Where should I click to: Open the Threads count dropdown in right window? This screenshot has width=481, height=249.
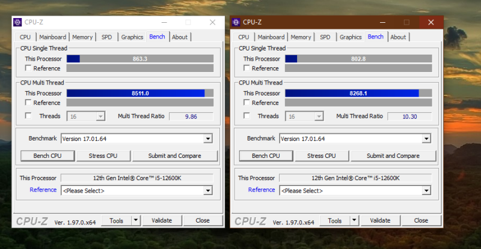(304, 116)
